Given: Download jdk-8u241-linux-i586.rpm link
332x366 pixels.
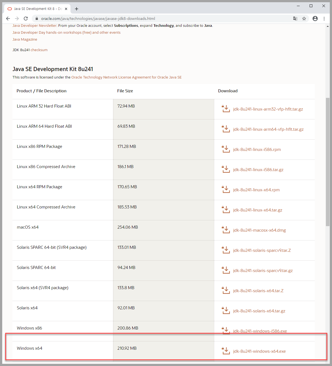Looking at the screenshot, I should (257, 149).
